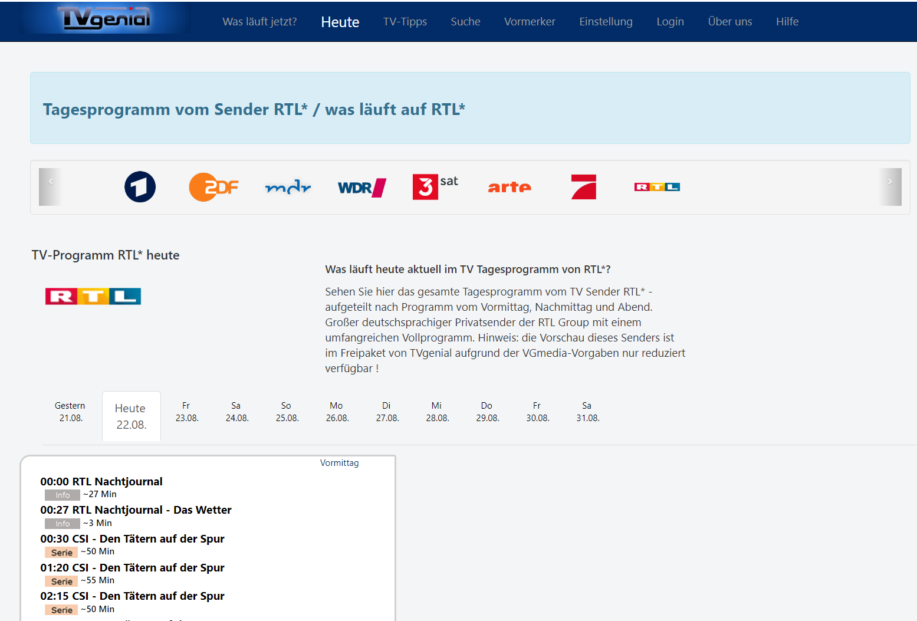
Task: Select the arte channel logo
Action: [x=510, y=187]
